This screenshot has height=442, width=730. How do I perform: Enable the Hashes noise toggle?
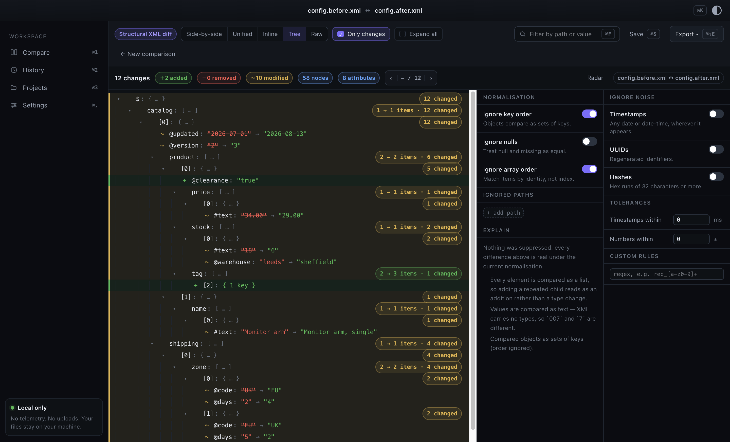coord(716,177)
